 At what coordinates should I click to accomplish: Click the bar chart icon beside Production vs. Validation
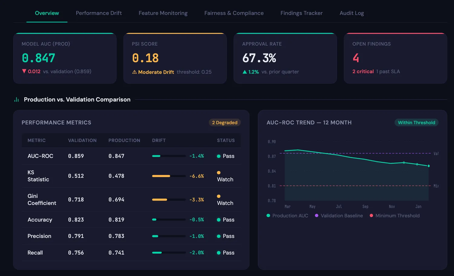[x=17, y=100]
